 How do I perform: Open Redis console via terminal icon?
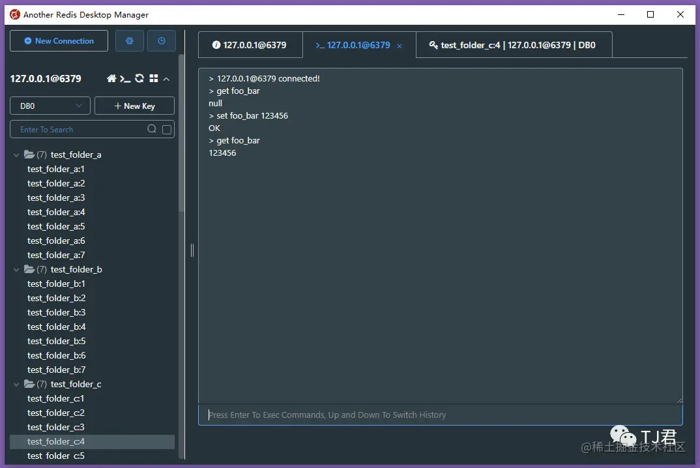pyautogui.click(x=125, y=79)
